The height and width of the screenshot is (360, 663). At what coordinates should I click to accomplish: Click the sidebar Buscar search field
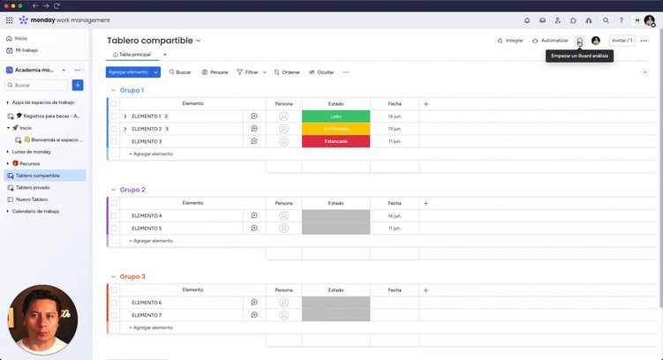click(37, 86)
